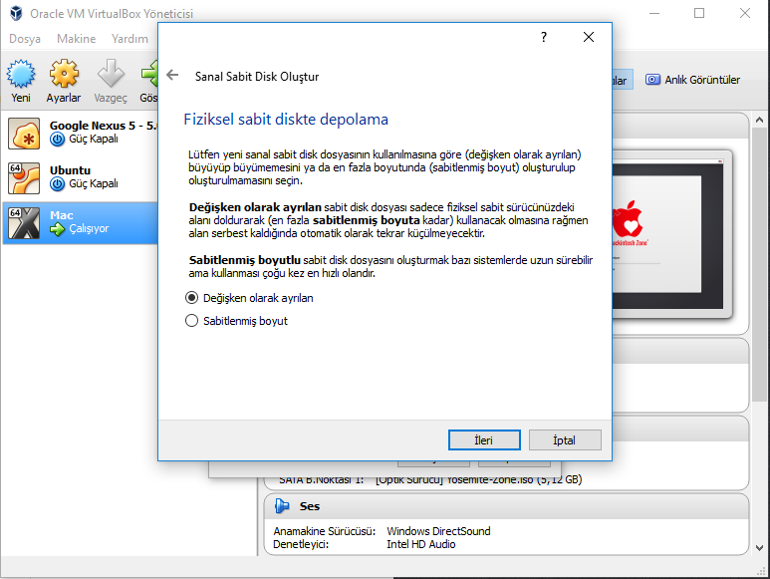Click the Ubuntu VM icon
Viewport: 770px width, 579px height.
(24, 178)
